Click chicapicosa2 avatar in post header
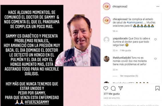Screen dimensions: 162x106 tap(107, 6)
